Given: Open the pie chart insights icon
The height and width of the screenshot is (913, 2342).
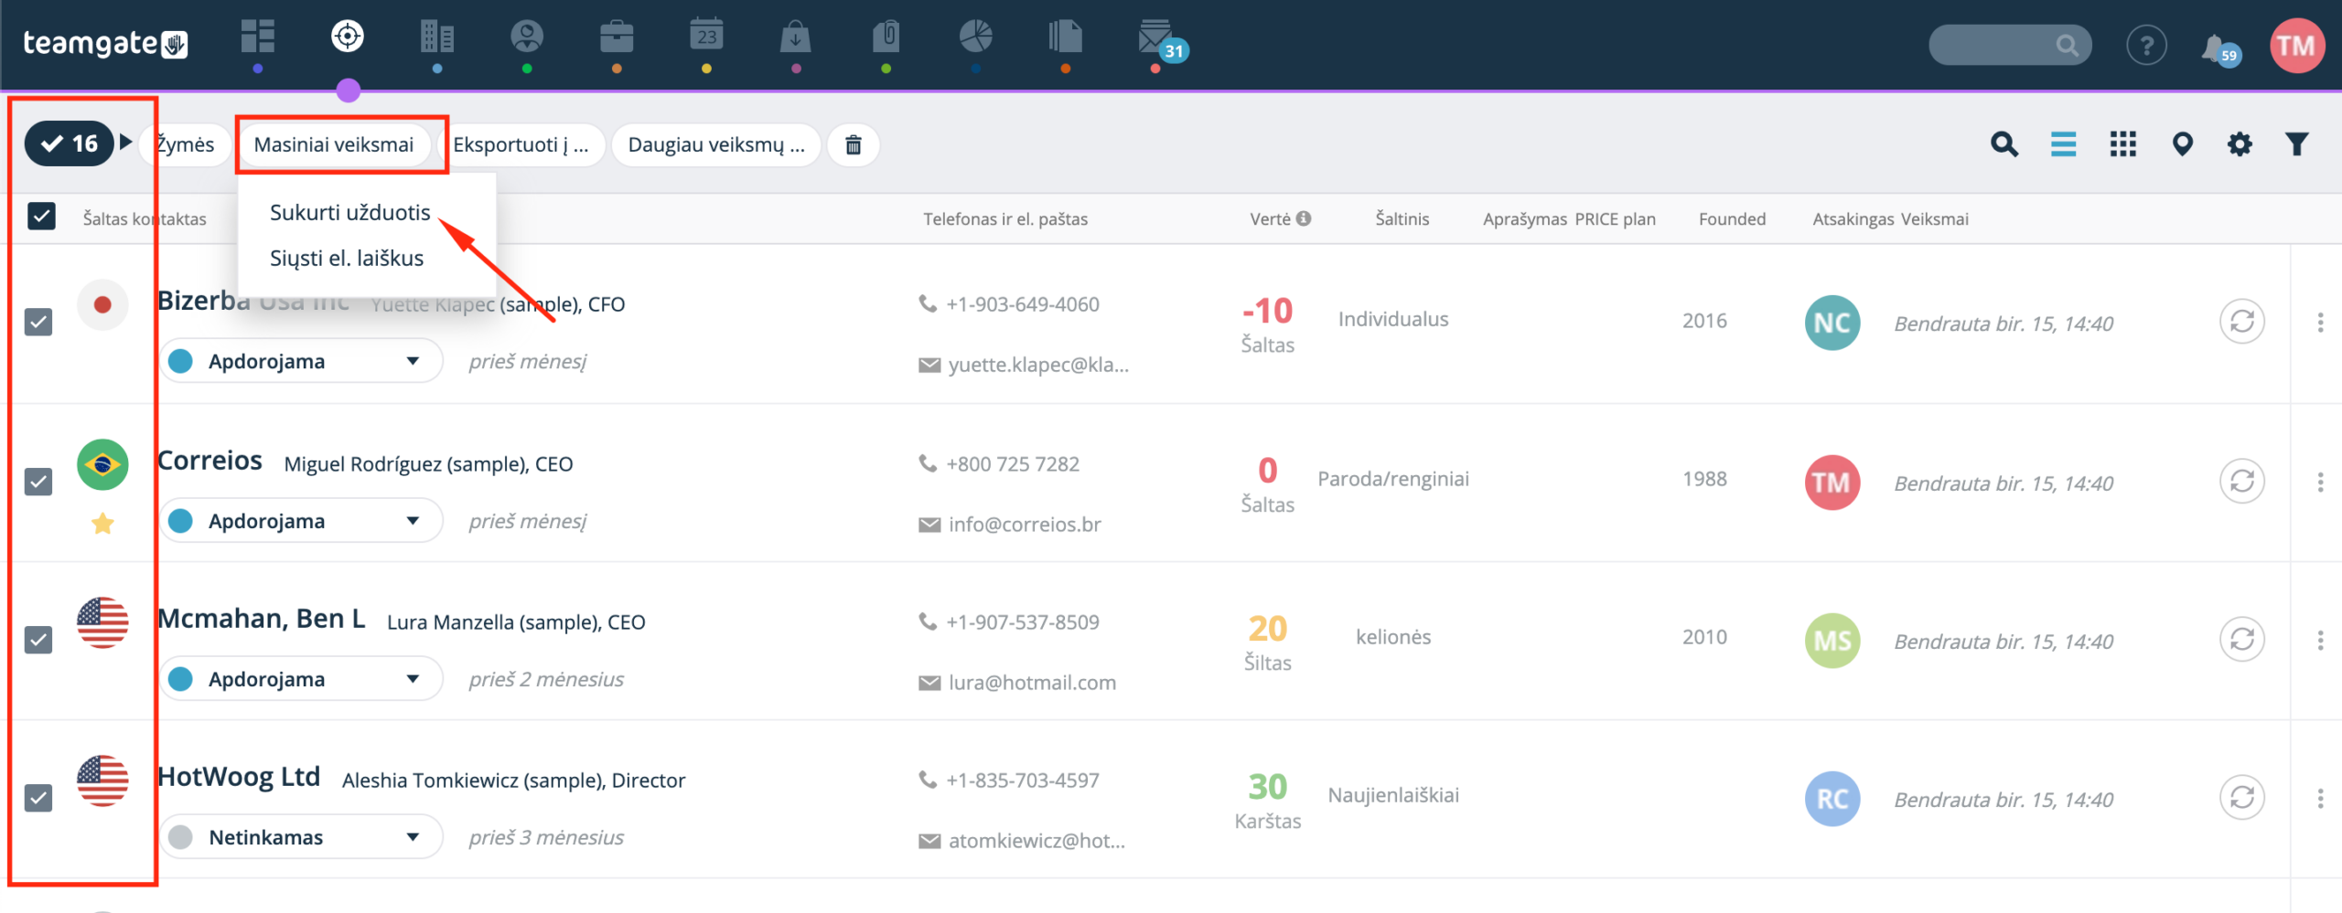Looking at the screenshot, I should point(976,37).
